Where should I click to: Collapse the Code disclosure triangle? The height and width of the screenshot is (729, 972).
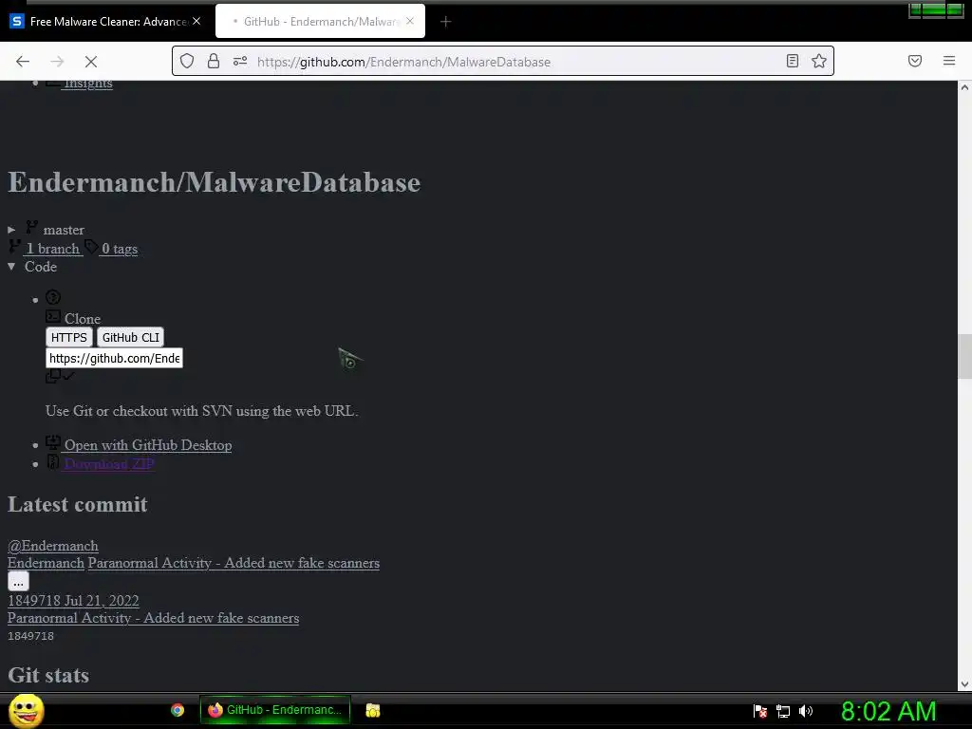click(11, 267)
